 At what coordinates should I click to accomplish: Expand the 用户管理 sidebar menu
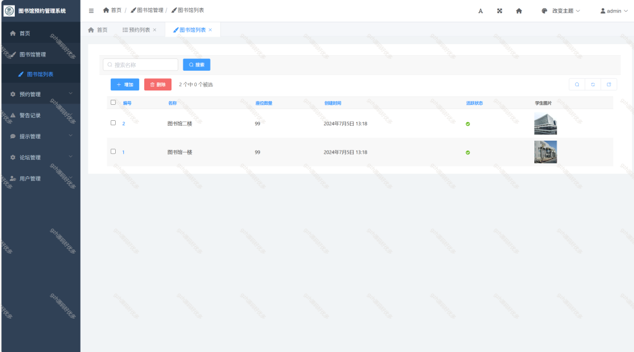(40, 178)
